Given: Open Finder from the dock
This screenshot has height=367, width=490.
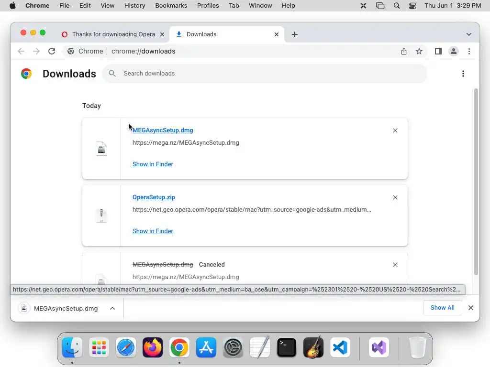Looking at the screenshot, I should coord(72,347).
